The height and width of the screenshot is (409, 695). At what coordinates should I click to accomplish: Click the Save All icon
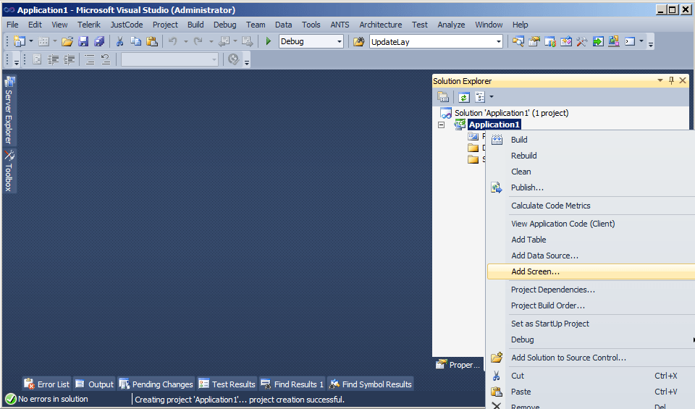click(x=99, y=42)
